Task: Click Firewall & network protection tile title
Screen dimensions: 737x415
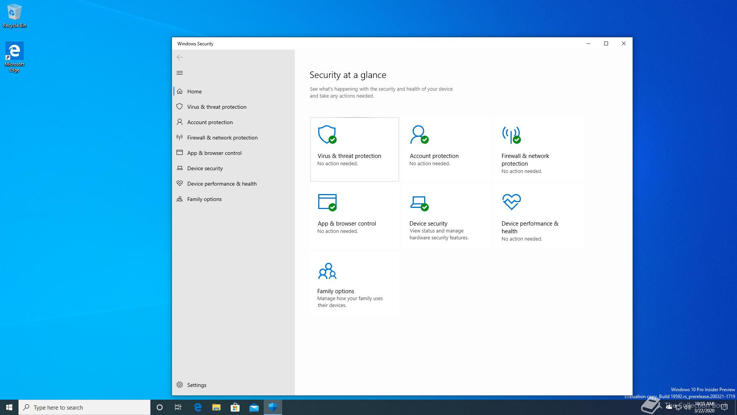Action: [x=525, y=160]
